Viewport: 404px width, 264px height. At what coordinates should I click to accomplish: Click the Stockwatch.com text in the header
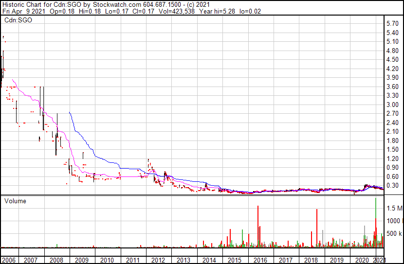click(117, 5)
